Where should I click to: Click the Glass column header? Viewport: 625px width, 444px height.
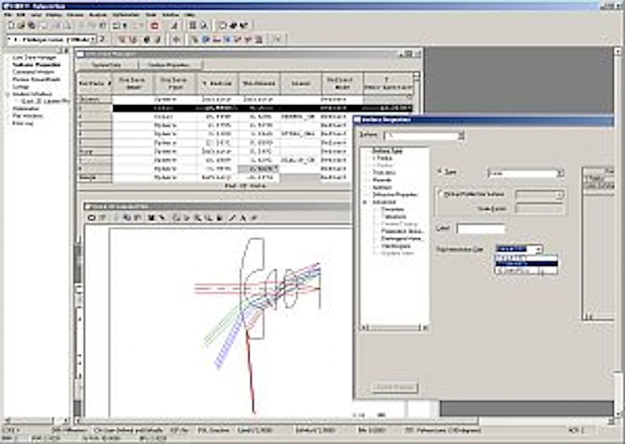click(301, 83)
